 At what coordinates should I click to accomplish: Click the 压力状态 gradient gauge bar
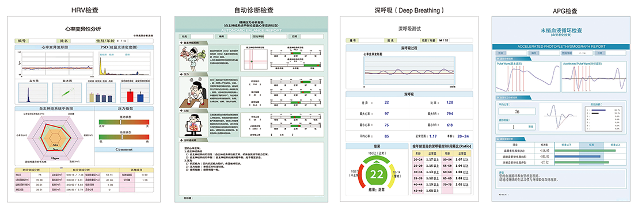tap(124, 122)
